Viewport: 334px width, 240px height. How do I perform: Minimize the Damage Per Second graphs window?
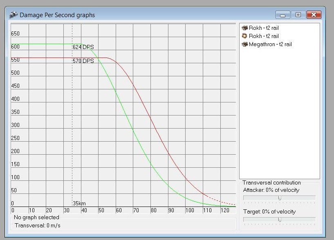tap(282, 15)
